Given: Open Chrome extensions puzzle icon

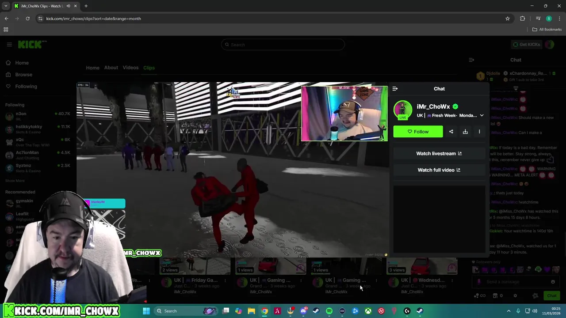Looking at the screenshot, I should click(x=523, y=19).
